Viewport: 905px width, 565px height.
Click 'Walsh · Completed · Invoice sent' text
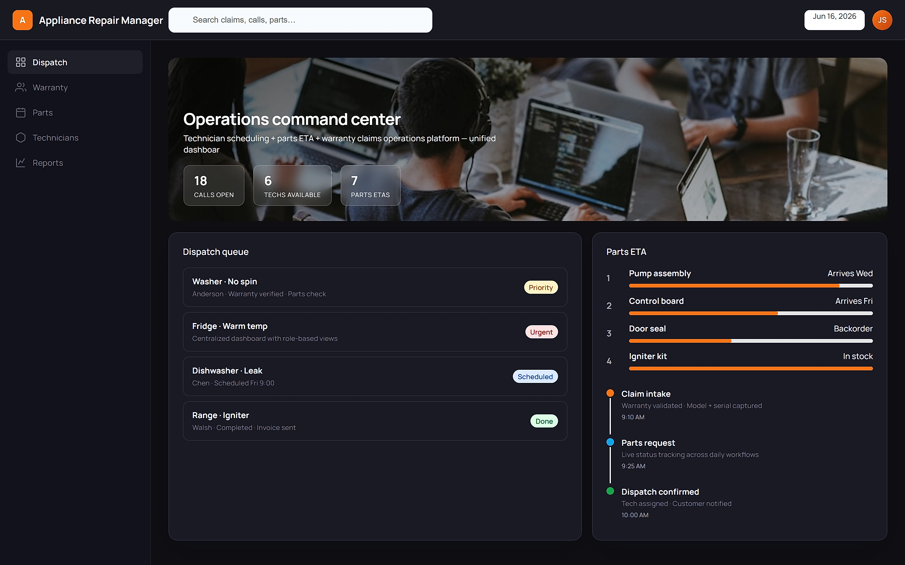click(244, 428)
